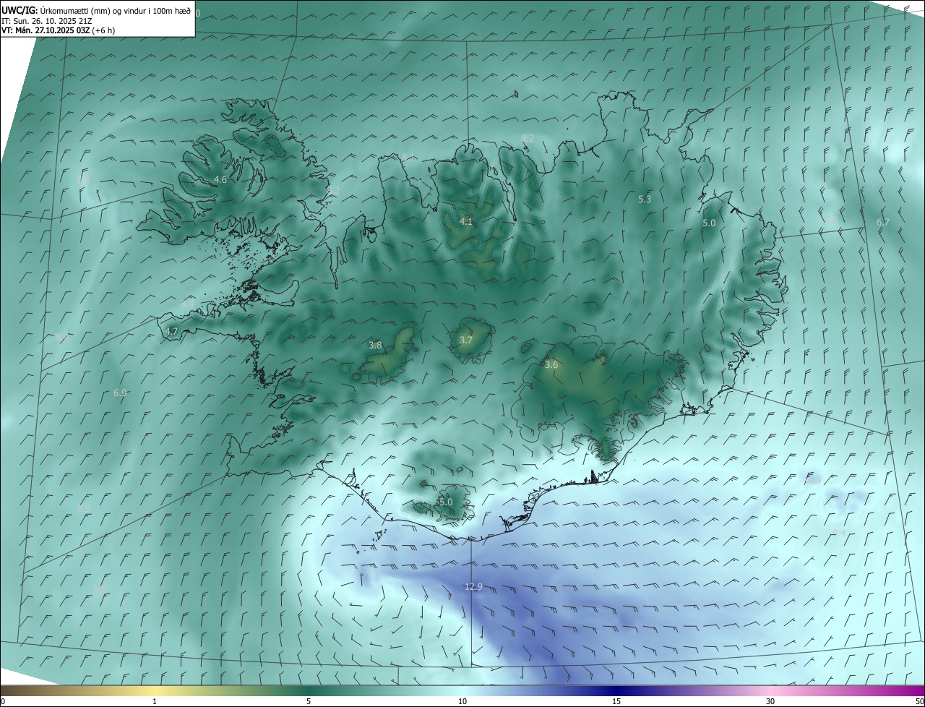Click the VT: Mán. 27.10.2025 03Z line
This screenshot has width=925, height=707.
point(59,30)
